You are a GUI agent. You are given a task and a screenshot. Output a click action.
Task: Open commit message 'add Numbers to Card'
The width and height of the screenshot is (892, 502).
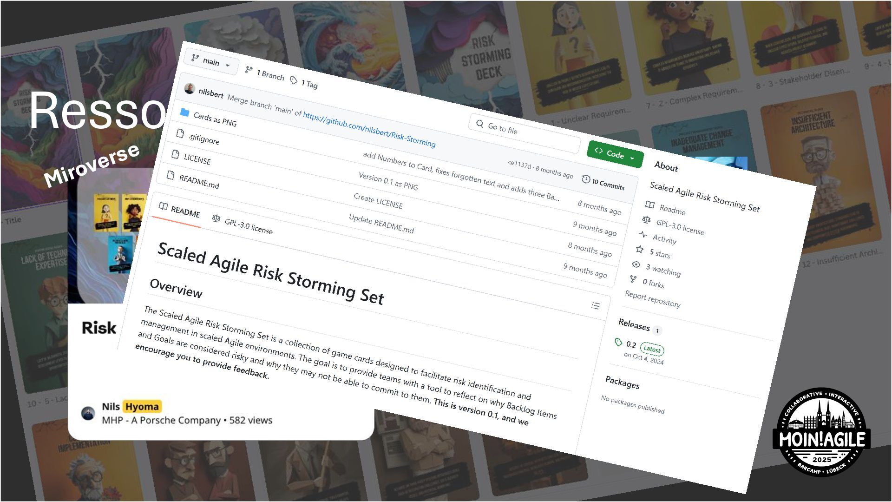461,176
